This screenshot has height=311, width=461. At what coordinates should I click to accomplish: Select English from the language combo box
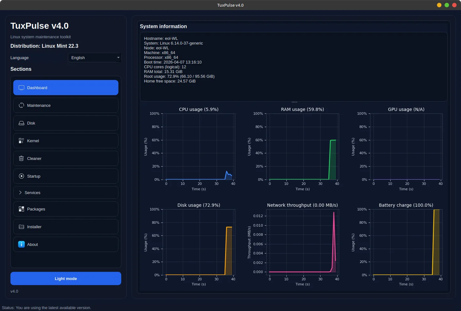[94, 58]
